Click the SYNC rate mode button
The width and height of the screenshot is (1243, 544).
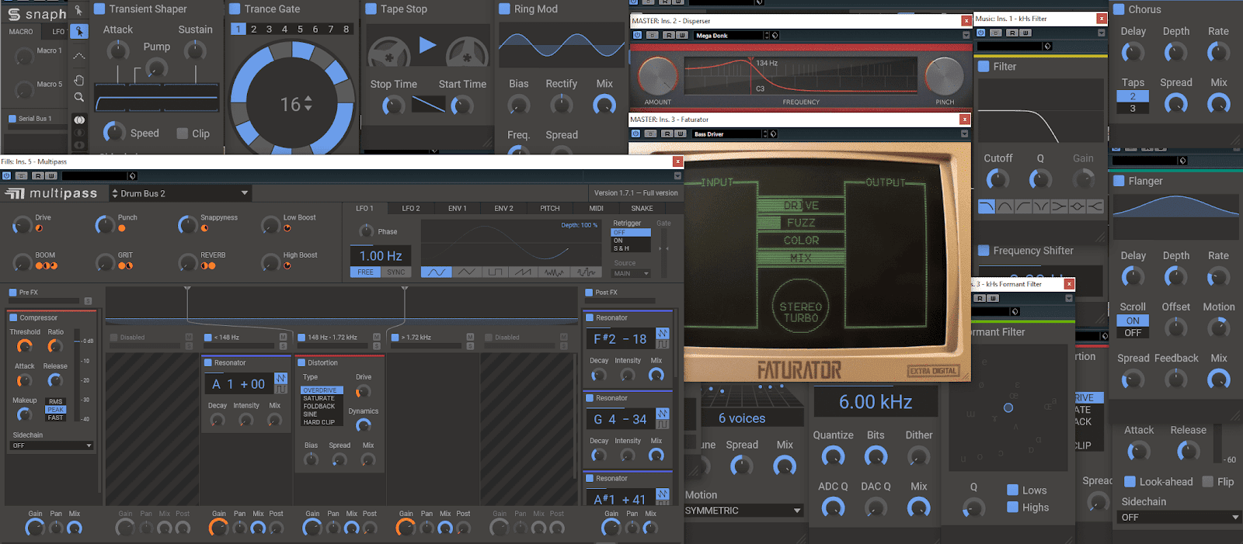point(396,272)
